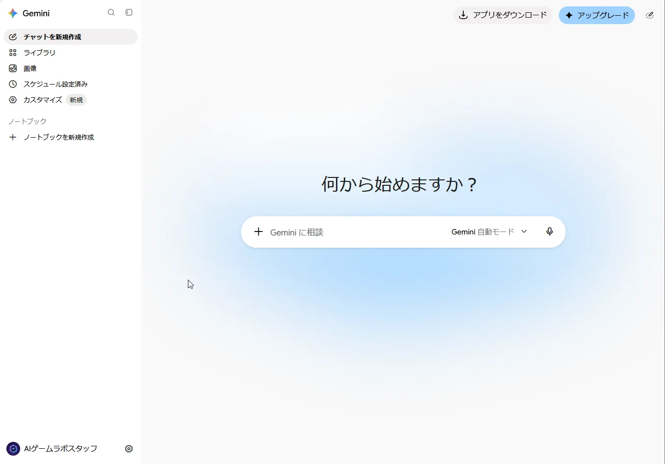
Task: Create a notebook with ノートブックを新規作成
Action: coord(71,137)
